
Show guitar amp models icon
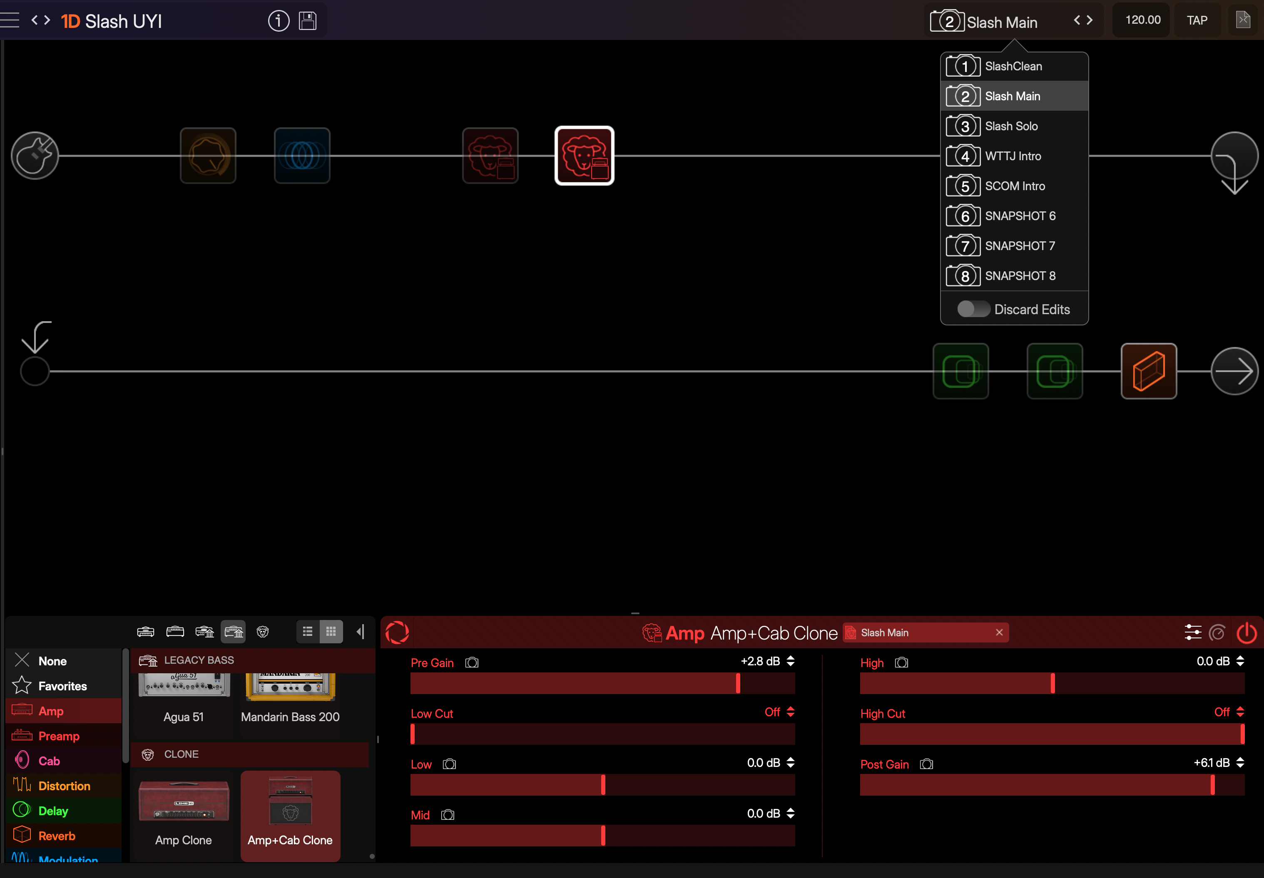click(x=145, y=632)
